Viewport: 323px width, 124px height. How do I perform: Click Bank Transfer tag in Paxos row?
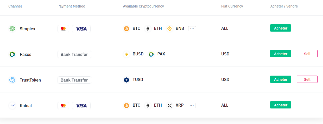[74, 54]
